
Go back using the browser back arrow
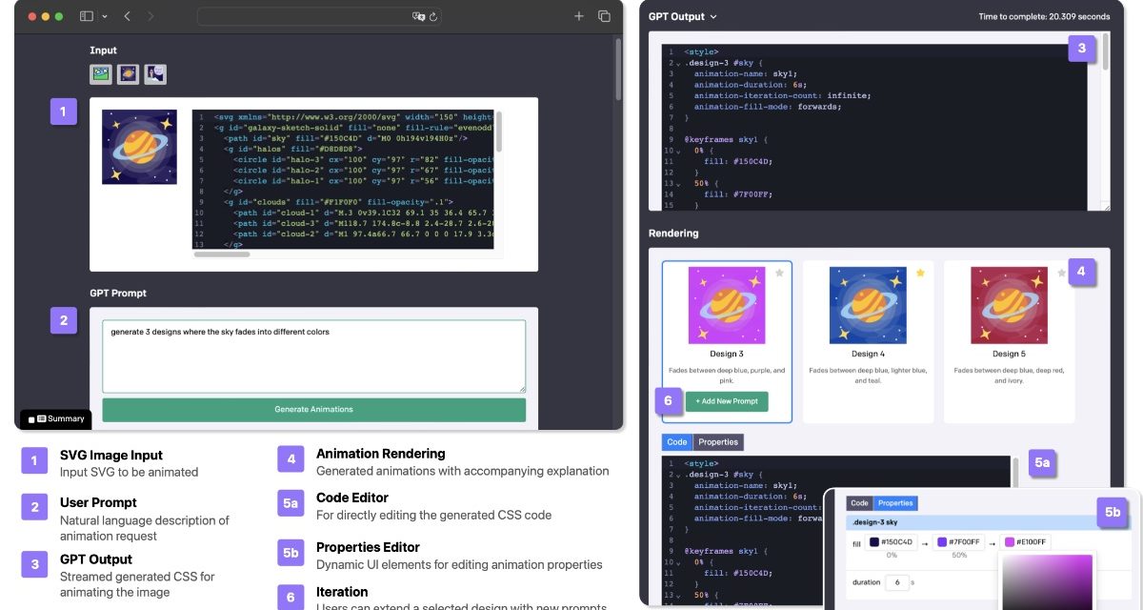127,16
